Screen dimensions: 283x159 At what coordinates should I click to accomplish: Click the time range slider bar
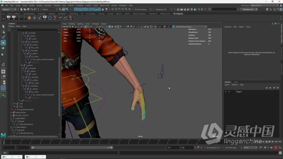(x=72, y=147)
